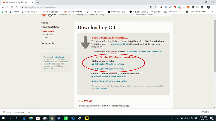The image size is (216, 121).
Task: Switch to Word on the taskbar
Action: pyautogui.click(x=59, y=118)
